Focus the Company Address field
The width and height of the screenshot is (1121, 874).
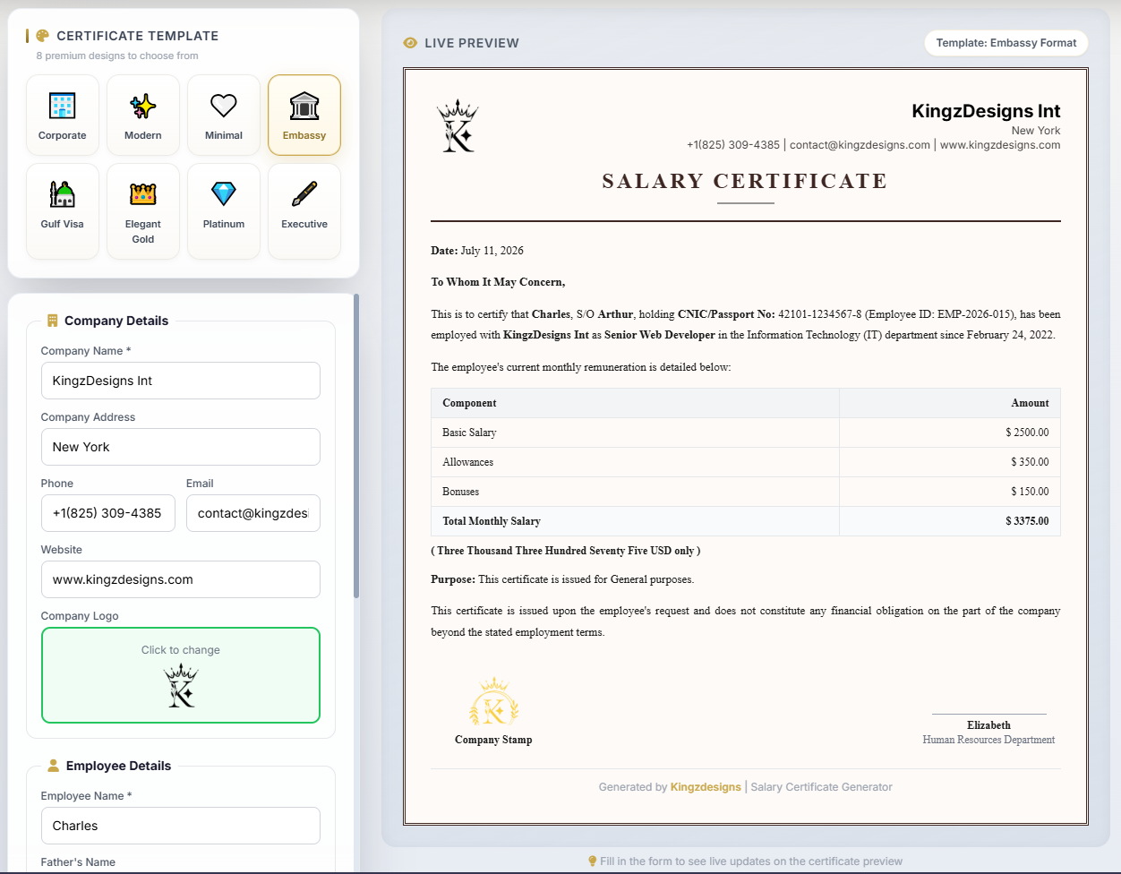click(181, 447)
